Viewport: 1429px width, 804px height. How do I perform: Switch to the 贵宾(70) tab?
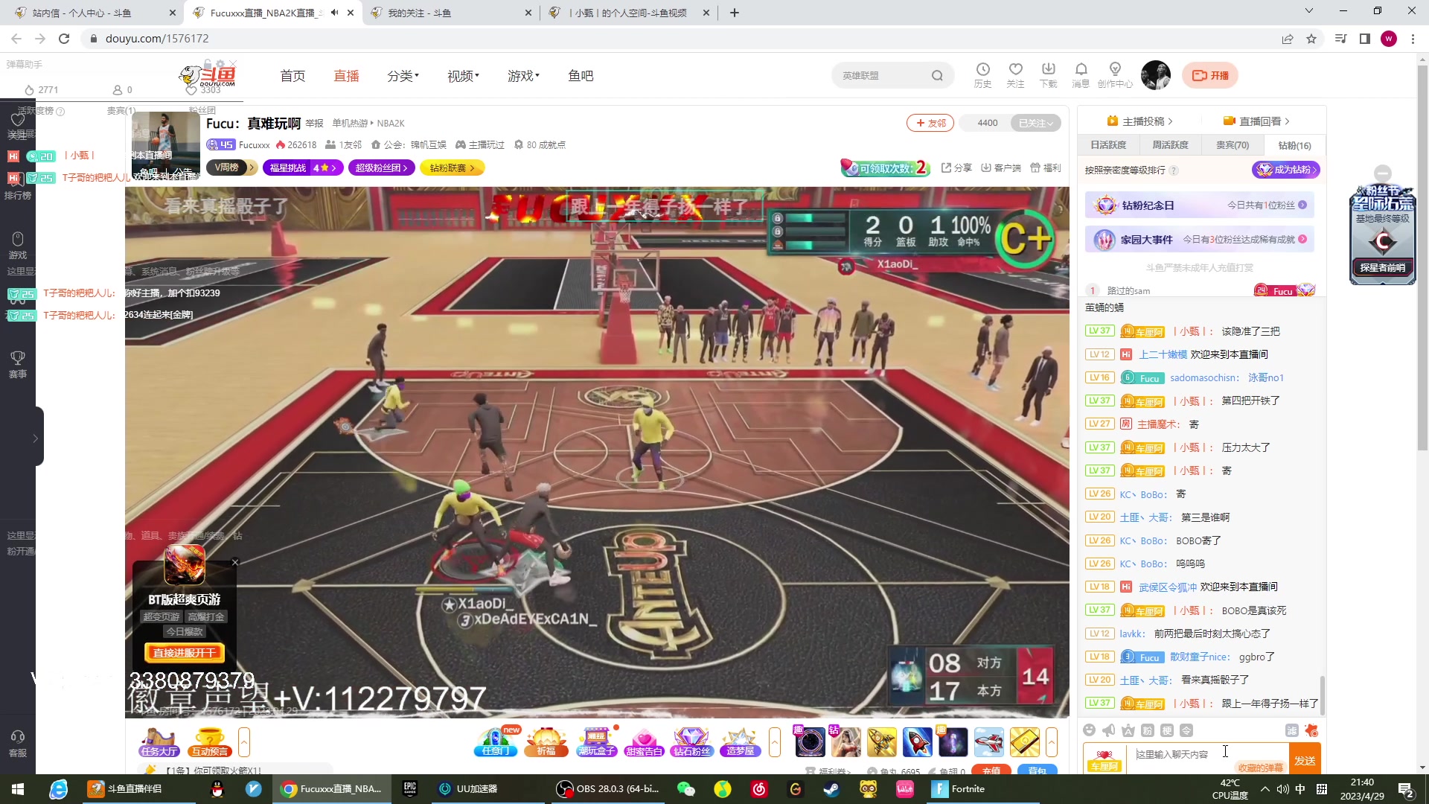(x=1233, y=145)
